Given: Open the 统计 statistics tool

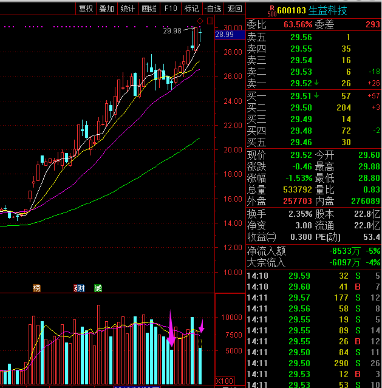Looking at the screenshot, I should (x=128, y=8).
